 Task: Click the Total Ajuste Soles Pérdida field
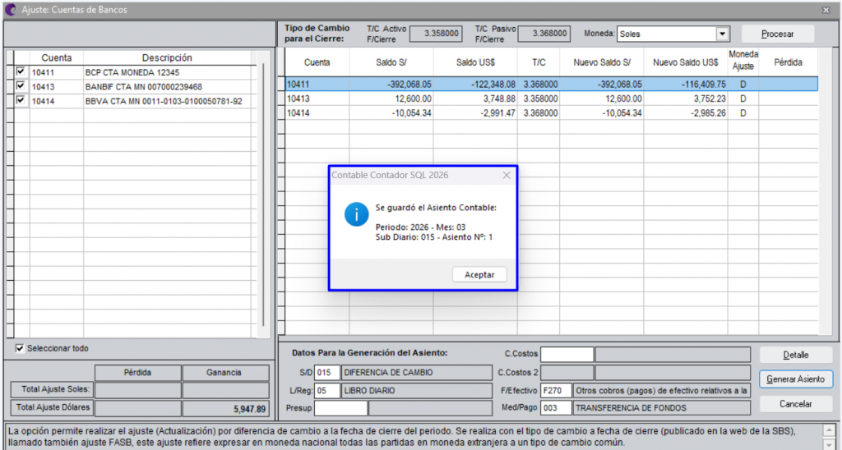(x=138, y=390)
